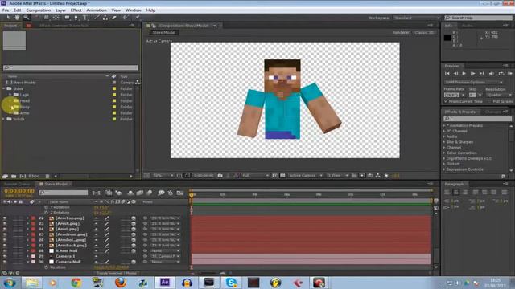
Task: Select the Rectangle shape tool
Action: pos(67,18)
